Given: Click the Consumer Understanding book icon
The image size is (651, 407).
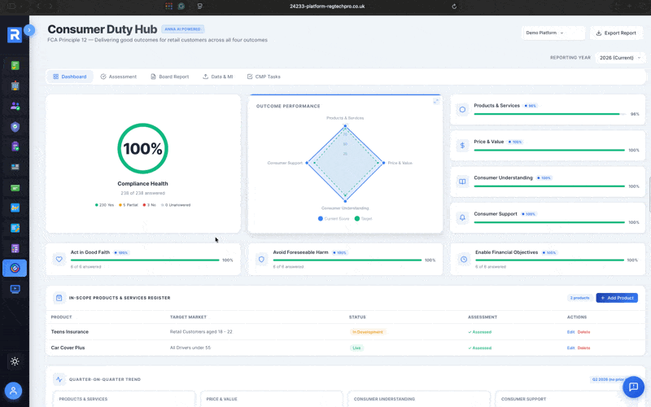Looking at the screenshot, I should tap(462, 182).
